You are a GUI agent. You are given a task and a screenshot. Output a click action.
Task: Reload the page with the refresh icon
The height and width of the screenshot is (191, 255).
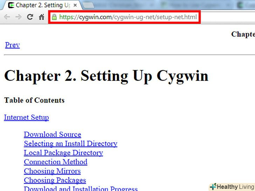30,17
